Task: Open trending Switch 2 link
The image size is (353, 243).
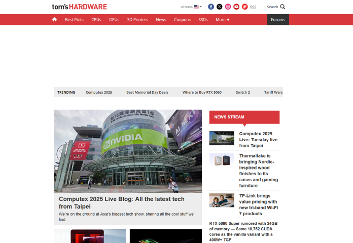Action: click(243, 92)
